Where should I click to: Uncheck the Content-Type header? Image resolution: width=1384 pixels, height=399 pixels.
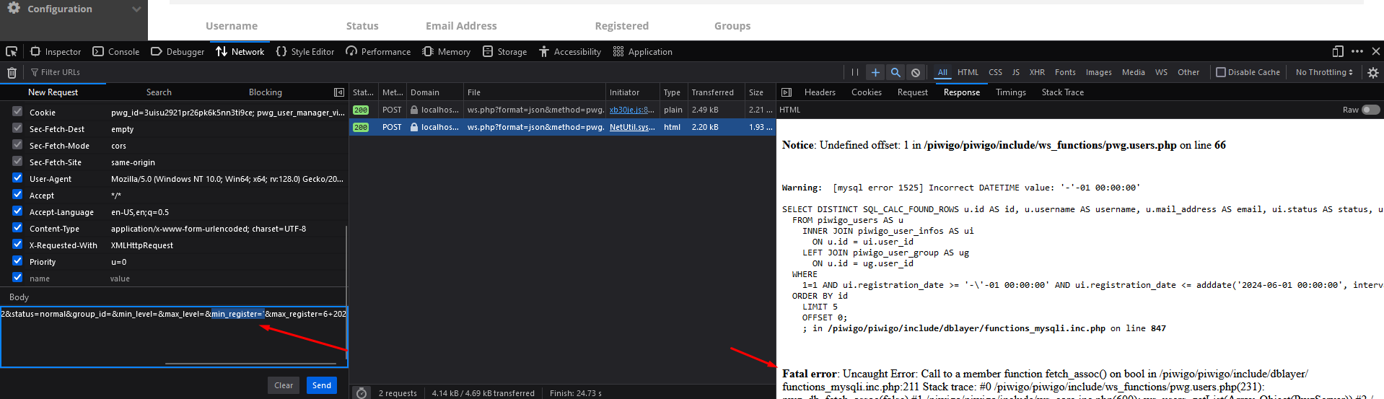pos(17,227)
